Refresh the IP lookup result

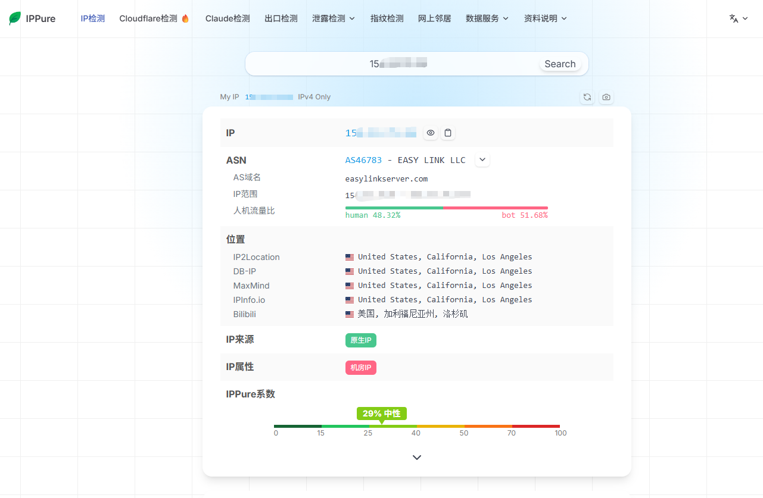(587, 97)
